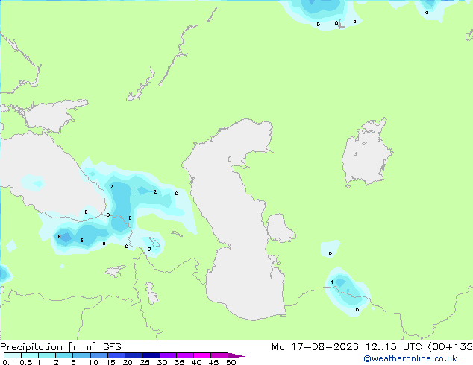Screen dimensions: 473x365
Task: Select the 10–15 mm legend swatch
Action: 98,355
